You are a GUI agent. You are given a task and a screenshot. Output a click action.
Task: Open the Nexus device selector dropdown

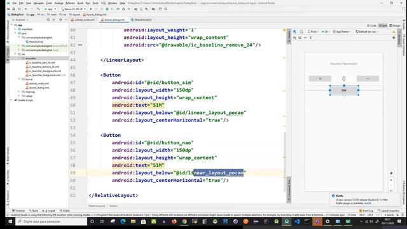click(x=74, y=9)
